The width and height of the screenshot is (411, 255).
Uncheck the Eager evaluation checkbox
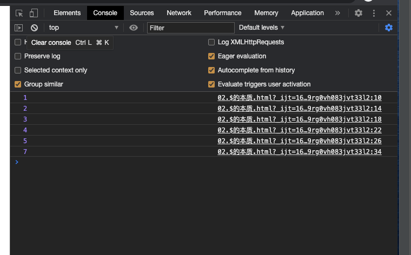(x=211, y=56)
